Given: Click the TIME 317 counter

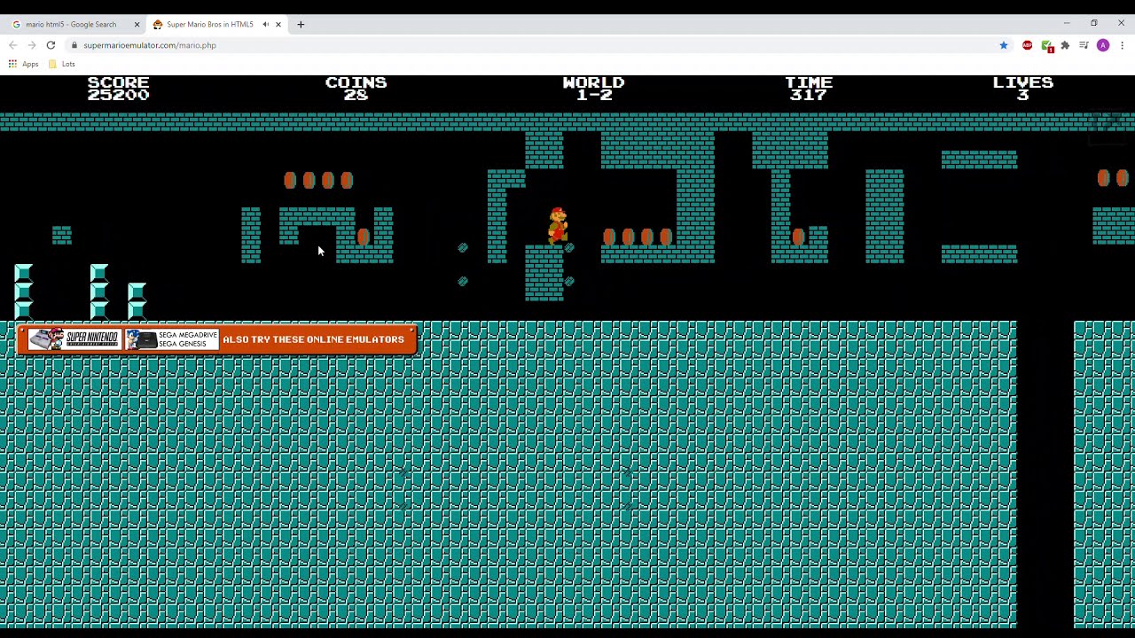Looking at the screenshot, I should (809, 89).
